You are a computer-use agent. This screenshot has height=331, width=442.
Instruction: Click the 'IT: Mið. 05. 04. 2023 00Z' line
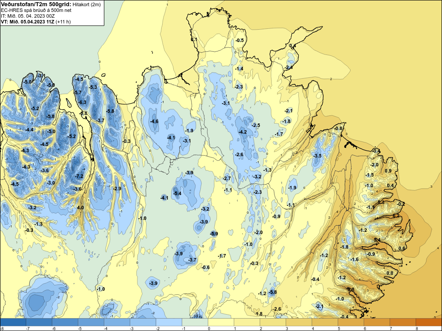coord(27,16)
